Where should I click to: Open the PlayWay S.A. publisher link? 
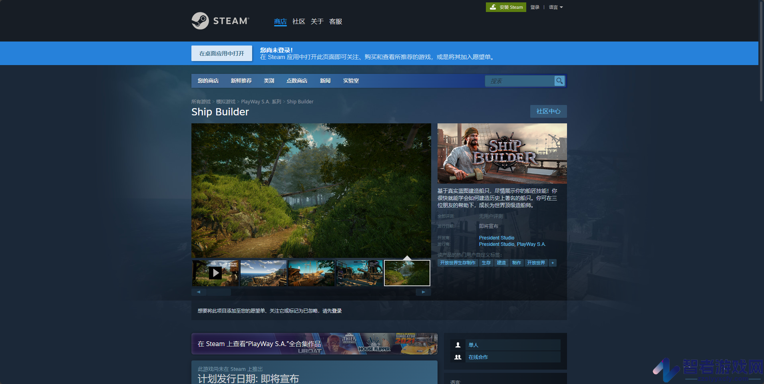coord(531,244)
